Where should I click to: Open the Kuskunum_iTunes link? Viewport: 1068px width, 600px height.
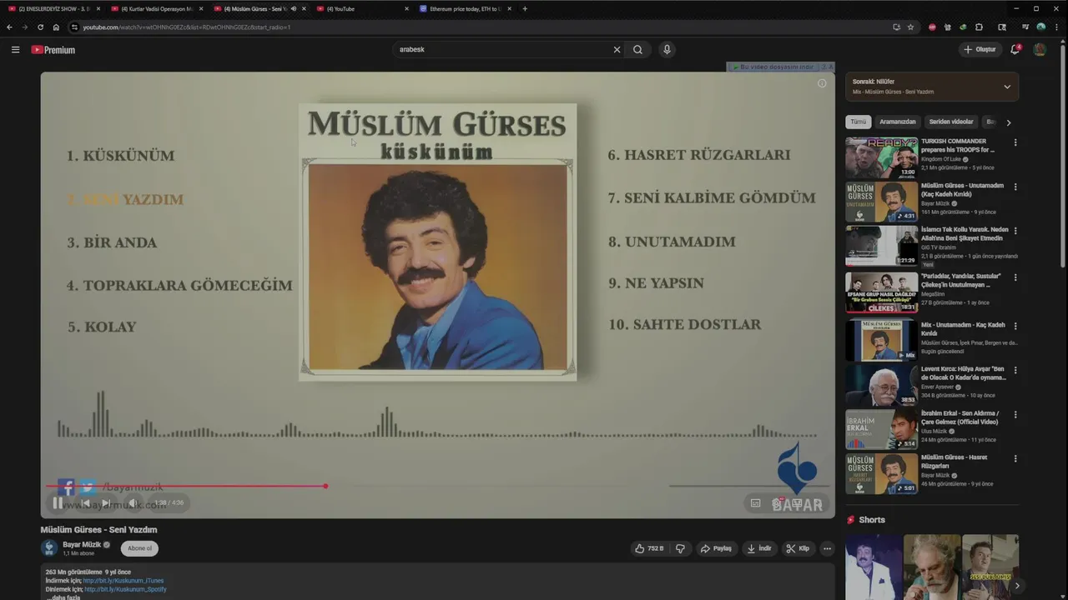pos(123,581)
